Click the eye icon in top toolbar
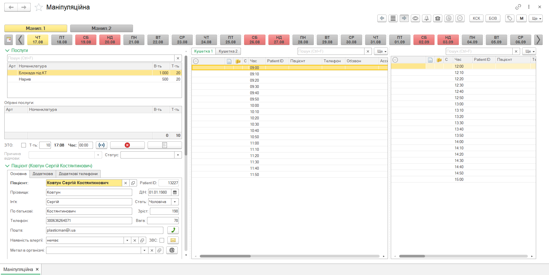The width and height of the screenshot is (549, 275). tap(415, 18)
